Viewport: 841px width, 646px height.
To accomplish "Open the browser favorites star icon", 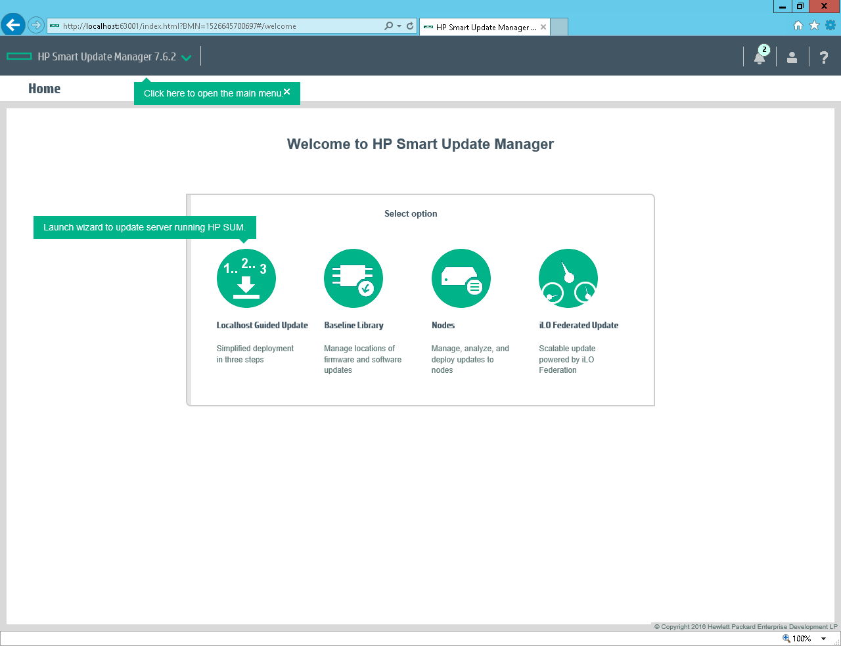I will coord(814,26).
